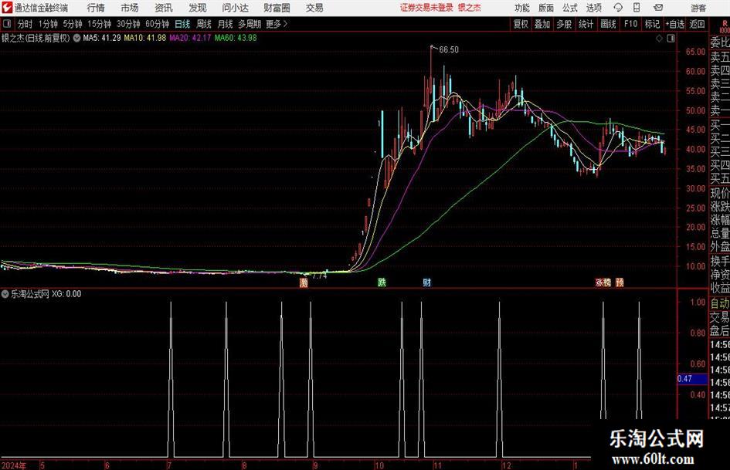Switch to the 15分钟 period tab
Image resolution: width=730 pixels, height=470 pixels.
pyautogui.click(x=100, y=24)
